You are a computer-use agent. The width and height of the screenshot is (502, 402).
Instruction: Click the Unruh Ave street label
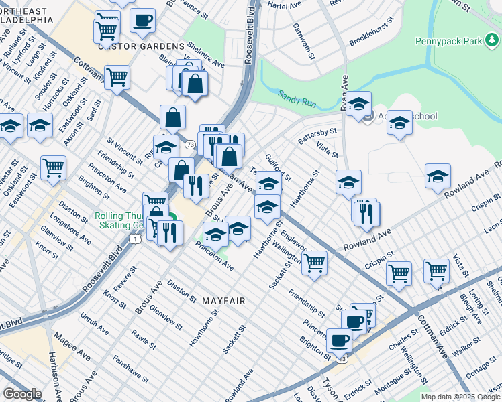pyautogui.click(x=95, y=324)
